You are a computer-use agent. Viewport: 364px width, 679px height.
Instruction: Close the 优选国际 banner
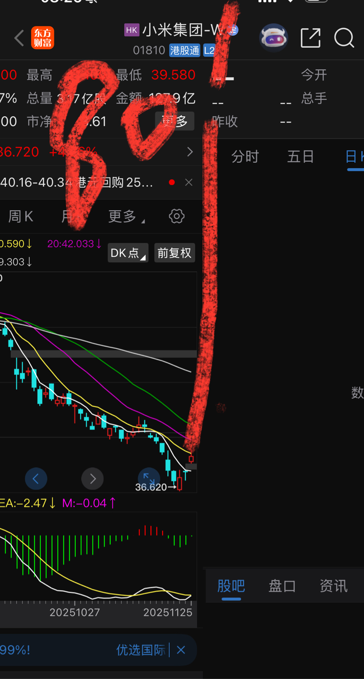(181, 650)
